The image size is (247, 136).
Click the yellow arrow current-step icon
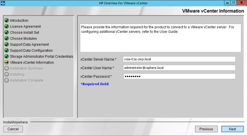click(x=7, y=62)
